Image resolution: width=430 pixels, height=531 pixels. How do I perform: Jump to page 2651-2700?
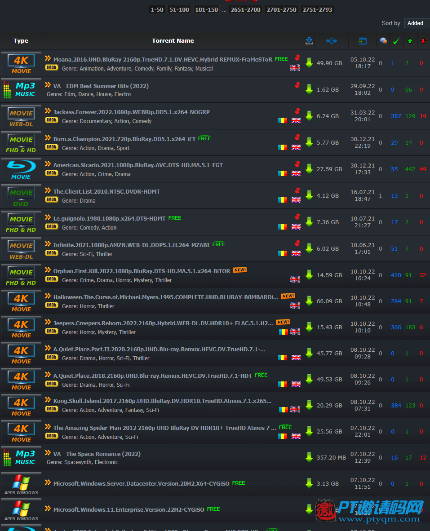(245, 9)
